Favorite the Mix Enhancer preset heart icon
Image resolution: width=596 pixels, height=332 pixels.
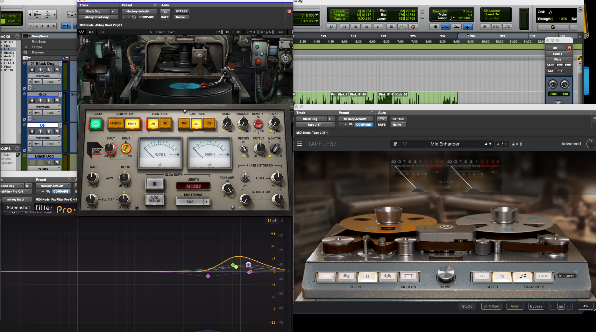pyautogui.click(x=405, y=144)
